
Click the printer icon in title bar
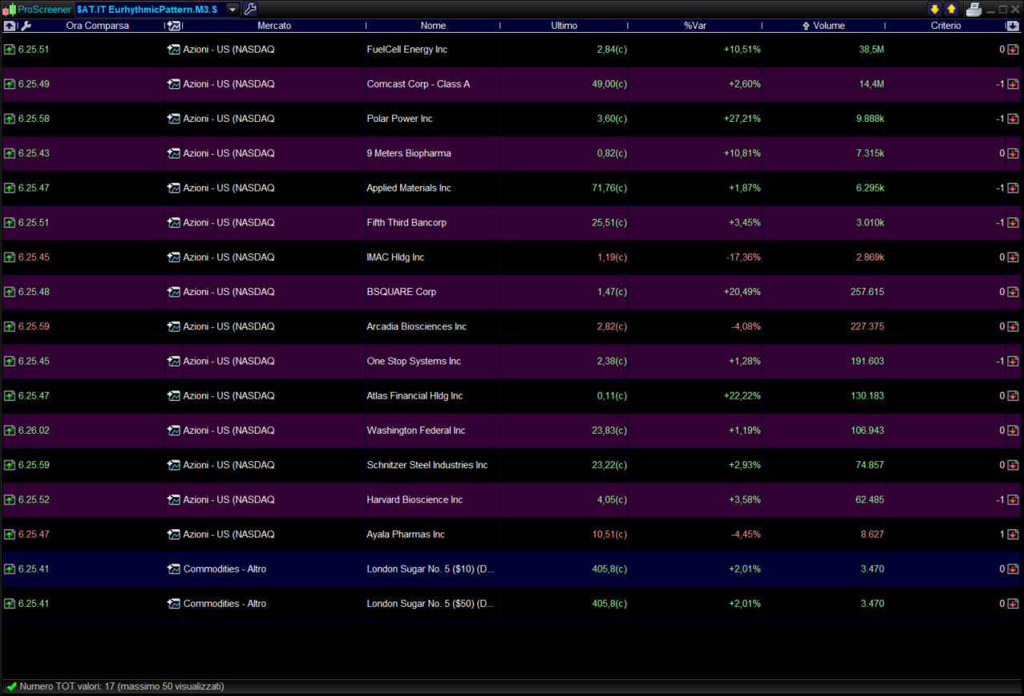point(973,9)
